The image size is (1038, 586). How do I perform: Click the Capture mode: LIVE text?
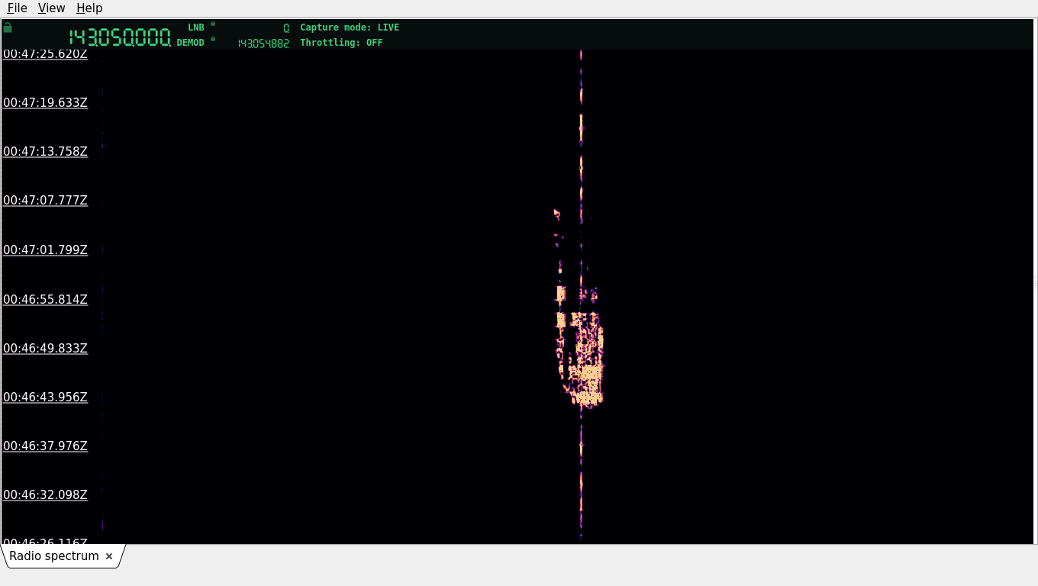pos(350,27)
